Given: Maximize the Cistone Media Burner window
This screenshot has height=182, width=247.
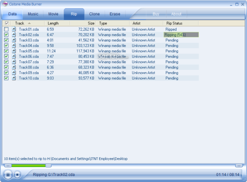Looking at the screenshot, I should (x=237, y=4).
